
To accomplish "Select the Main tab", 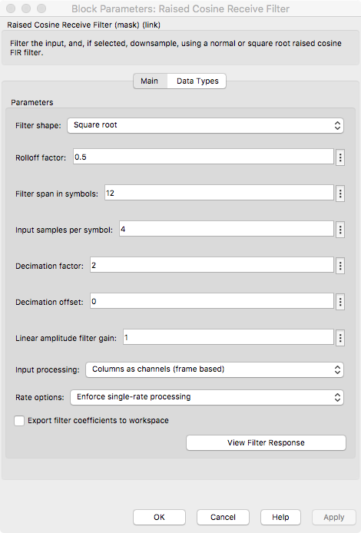I will click(x=150, y=81).
